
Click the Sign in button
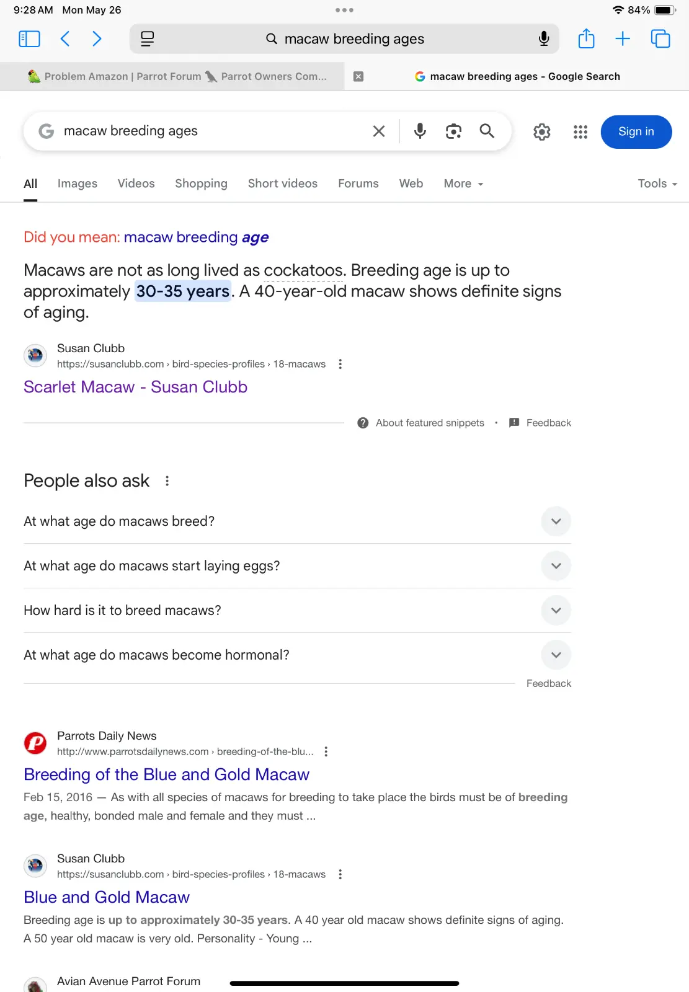point(636,131)
